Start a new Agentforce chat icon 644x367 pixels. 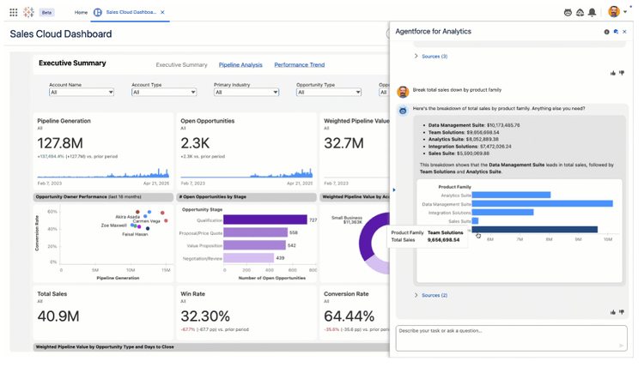point(616,32)
